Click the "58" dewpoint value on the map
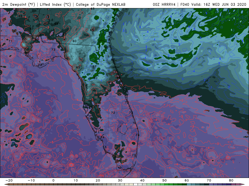The height and width of the screenshot is (186, 249). point(106,47)
